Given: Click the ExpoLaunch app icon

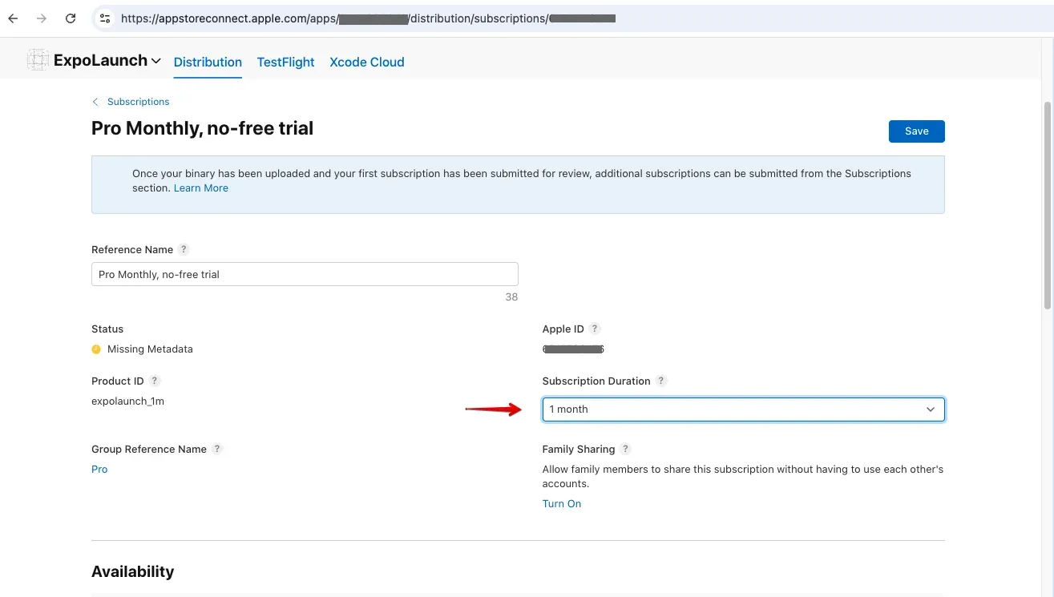Looking at the screenshot, I should pyautogui.click(x=38, y=60).
